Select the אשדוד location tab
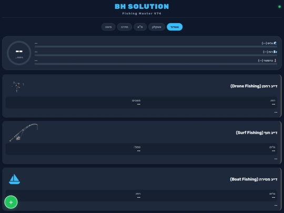The width and height of the screenshot is (284, 213). 175,27
